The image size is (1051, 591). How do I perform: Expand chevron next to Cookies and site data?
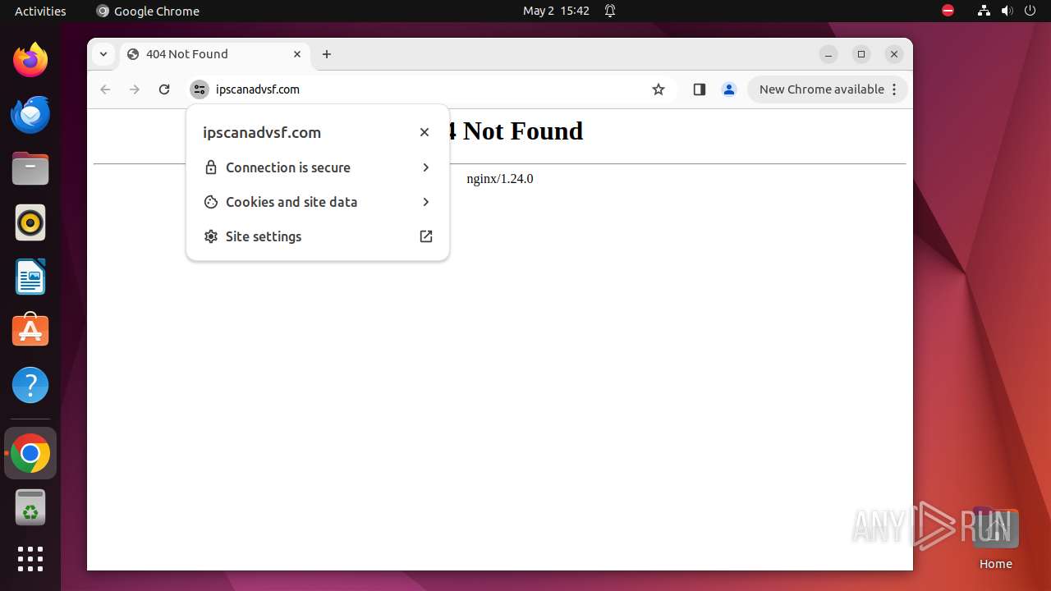425,202
